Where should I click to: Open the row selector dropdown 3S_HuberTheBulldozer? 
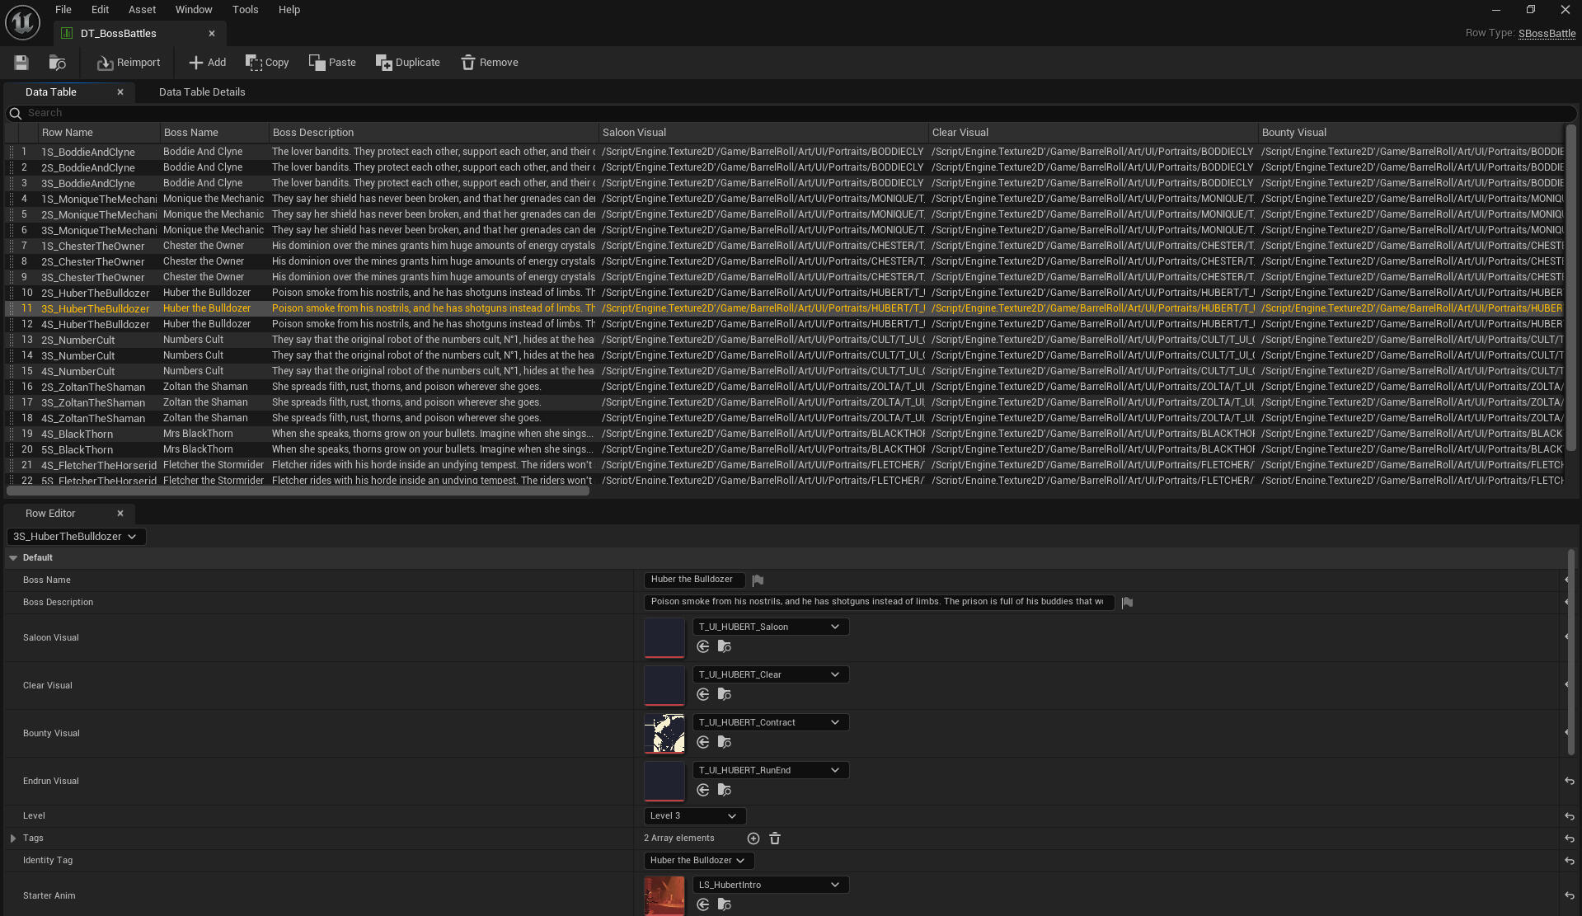click(x=76, y=537)
